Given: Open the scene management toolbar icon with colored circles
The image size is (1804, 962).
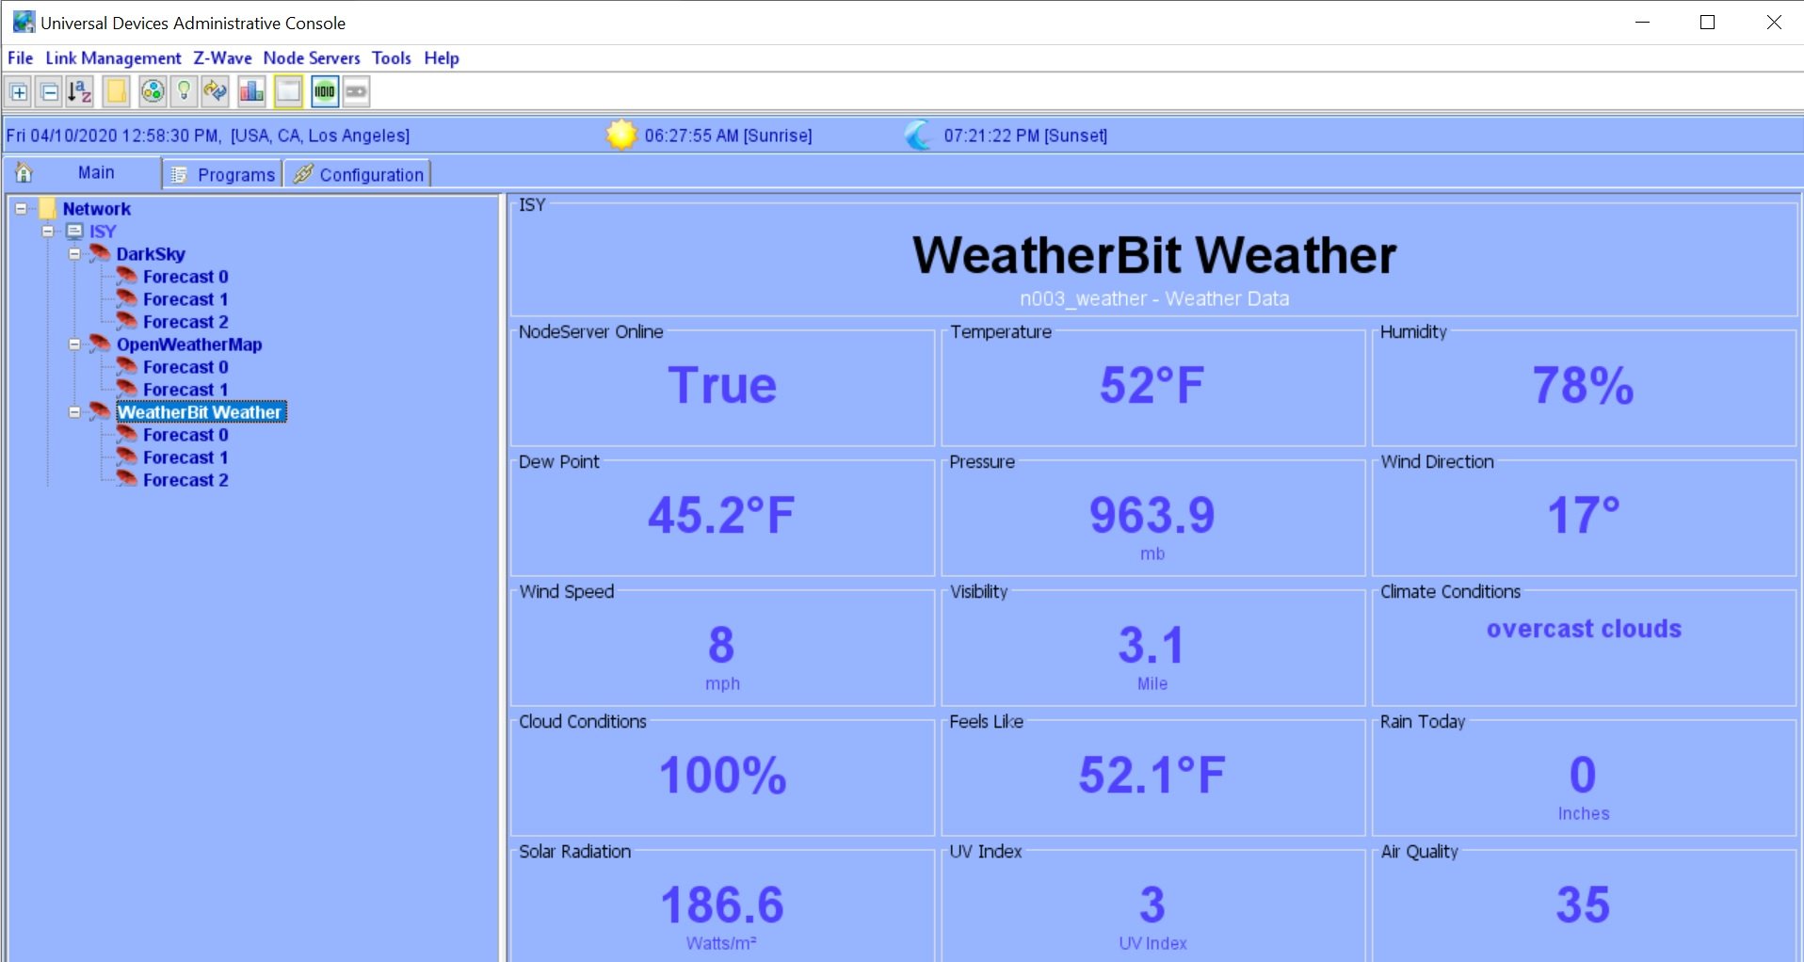Looking at the screenshot, I should [152, 91].
